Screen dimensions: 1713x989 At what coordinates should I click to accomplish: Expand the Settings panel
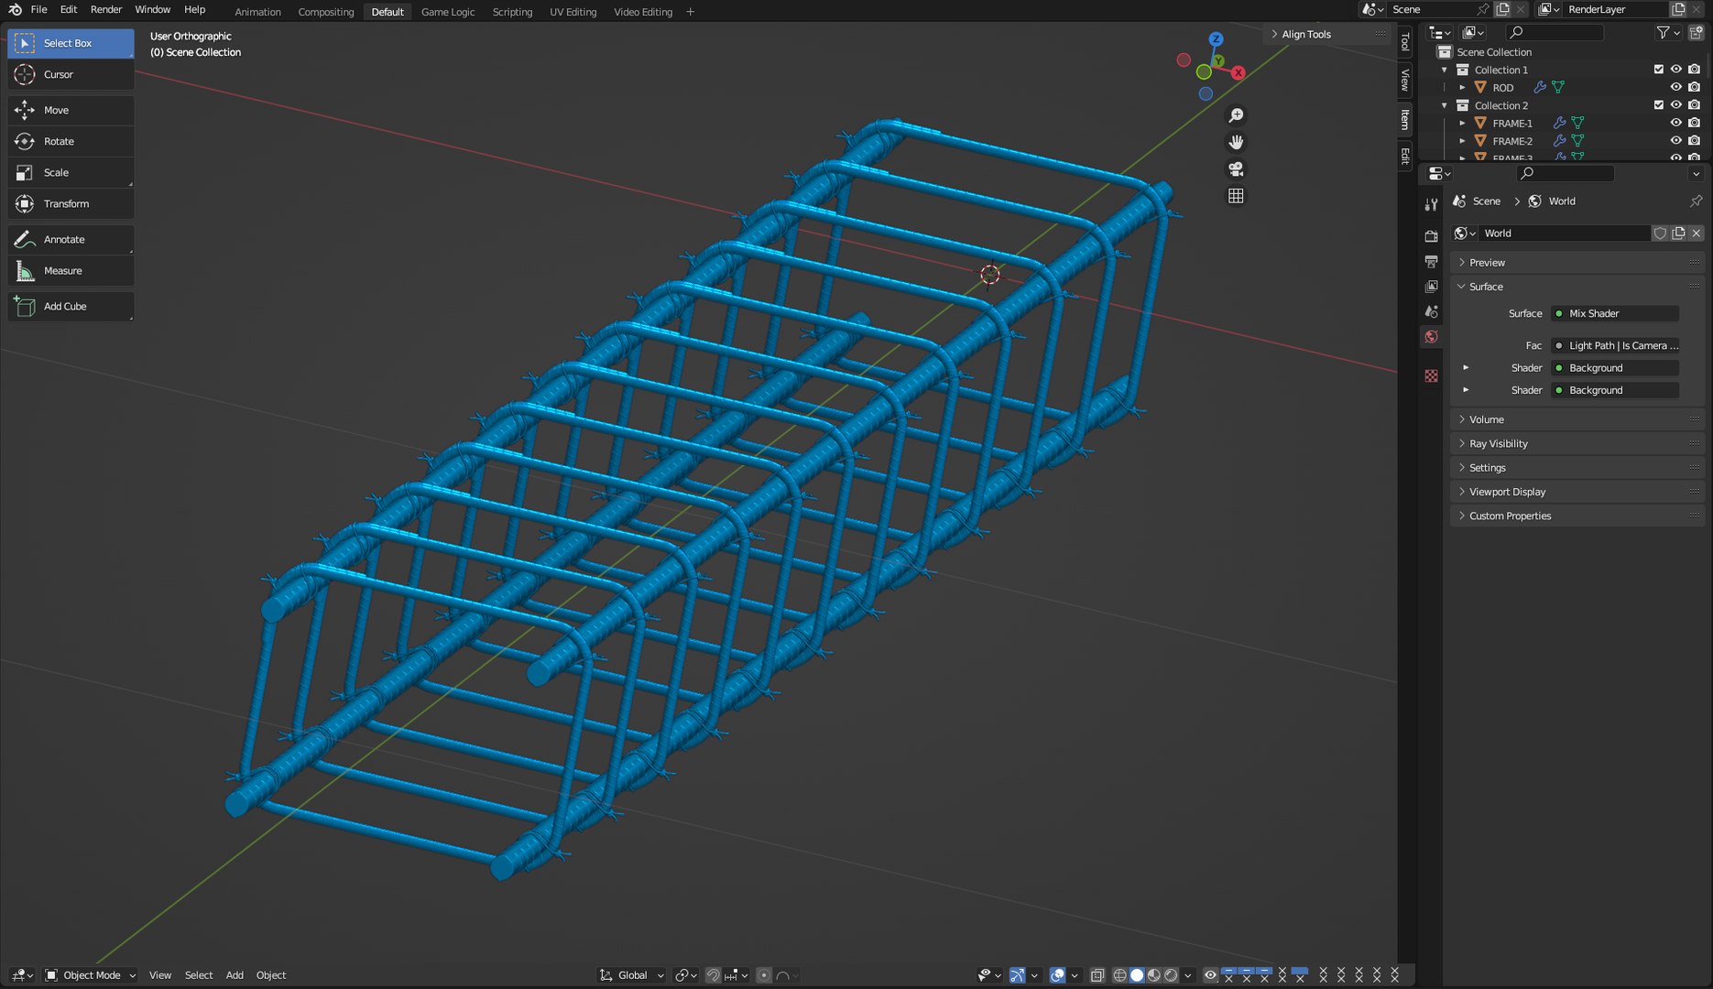point(1577,468)
